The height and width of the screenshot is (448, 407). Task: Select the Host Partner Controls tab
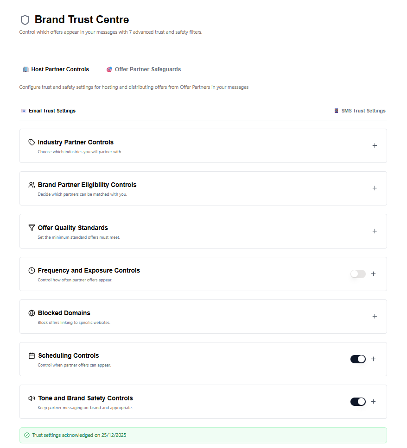56,69
